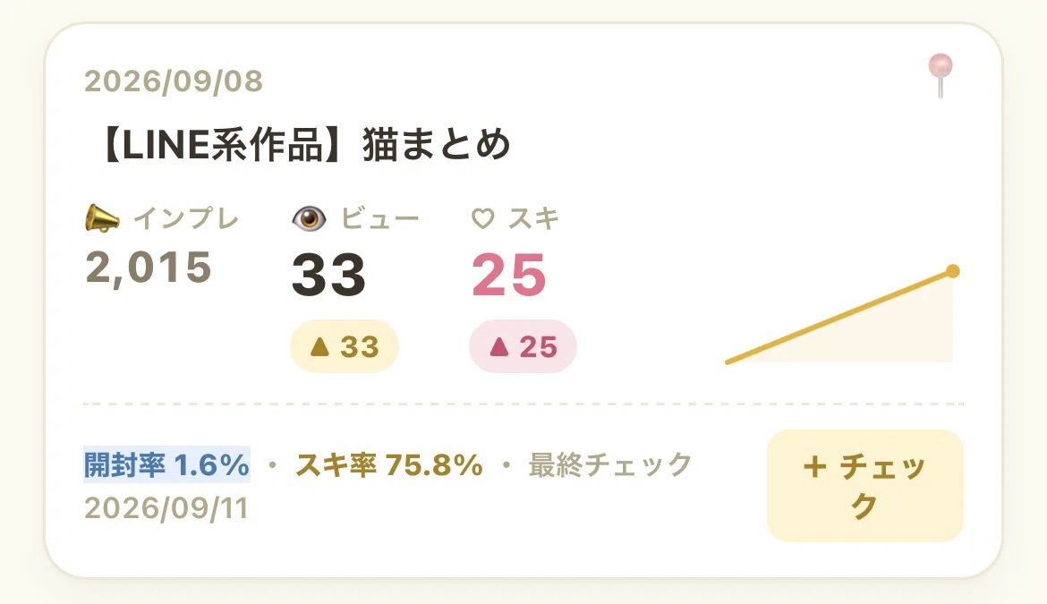The width and height of the screenshot is (1047, 604).
Task: Click the ビュー label text
Action: [380, 219]
